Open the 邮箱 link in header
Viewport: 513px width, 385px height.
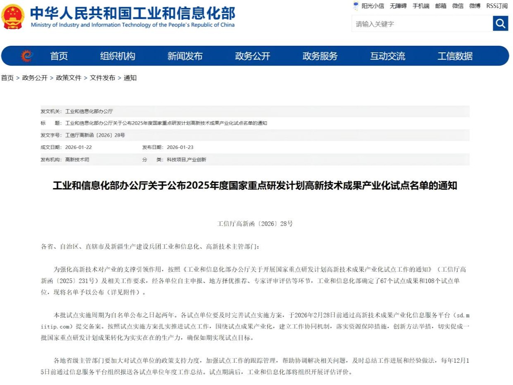tap(441, 6)
